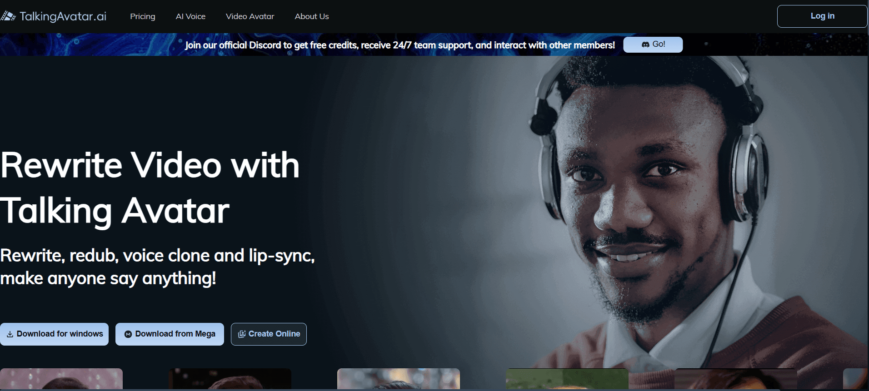Click the Create Online icon
Viewport: 869px width, 391px height.
click(x=242, y=334)
